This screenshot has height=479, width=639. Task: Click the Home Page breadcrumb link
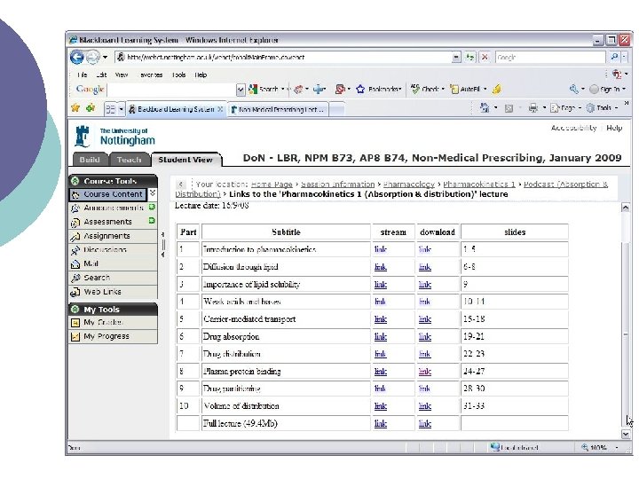tap(272, 185)
